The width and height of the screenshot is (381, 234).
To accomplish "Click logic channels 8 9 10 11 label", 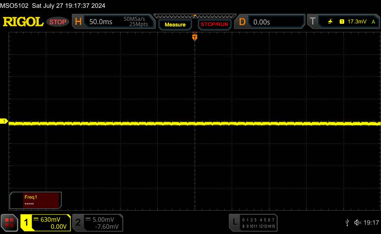I will click(x=250, y=226).
